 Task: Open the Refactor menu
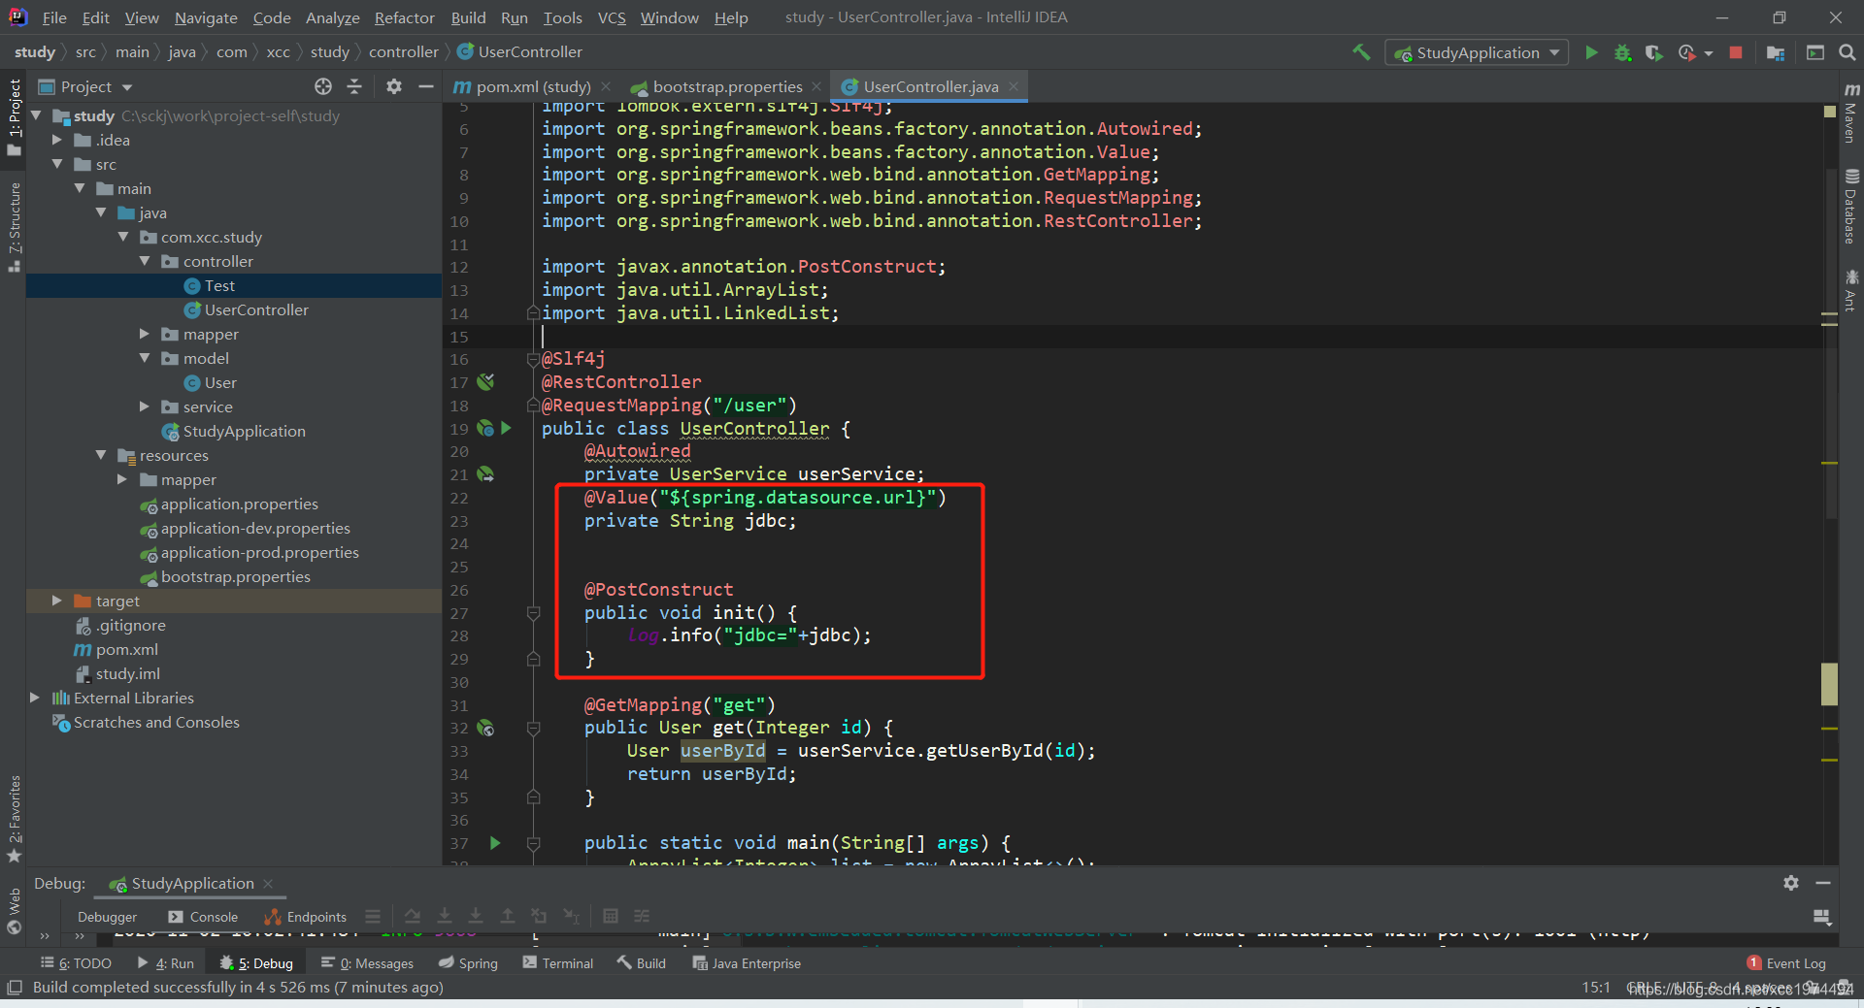(404, 17)
